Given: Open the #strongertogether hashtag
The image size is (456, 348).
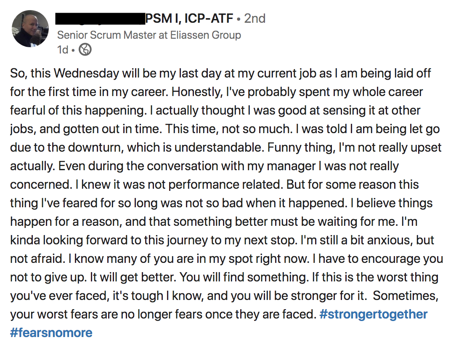Looking at the screenshot, I should click(x=373, y=314).
